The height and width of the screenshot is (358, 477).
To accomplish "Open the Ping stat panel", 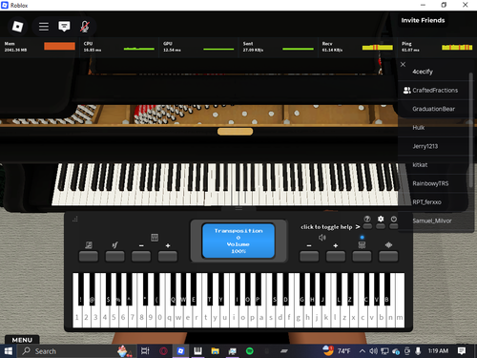I will 437,47.
